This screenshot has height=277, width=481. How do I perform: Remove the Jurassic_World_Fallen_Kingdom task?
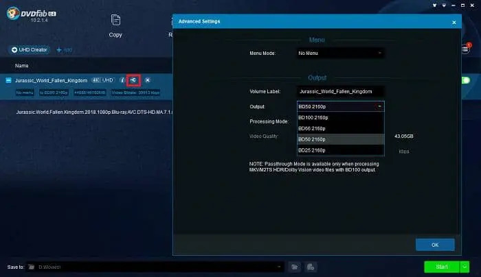point(148,80)
